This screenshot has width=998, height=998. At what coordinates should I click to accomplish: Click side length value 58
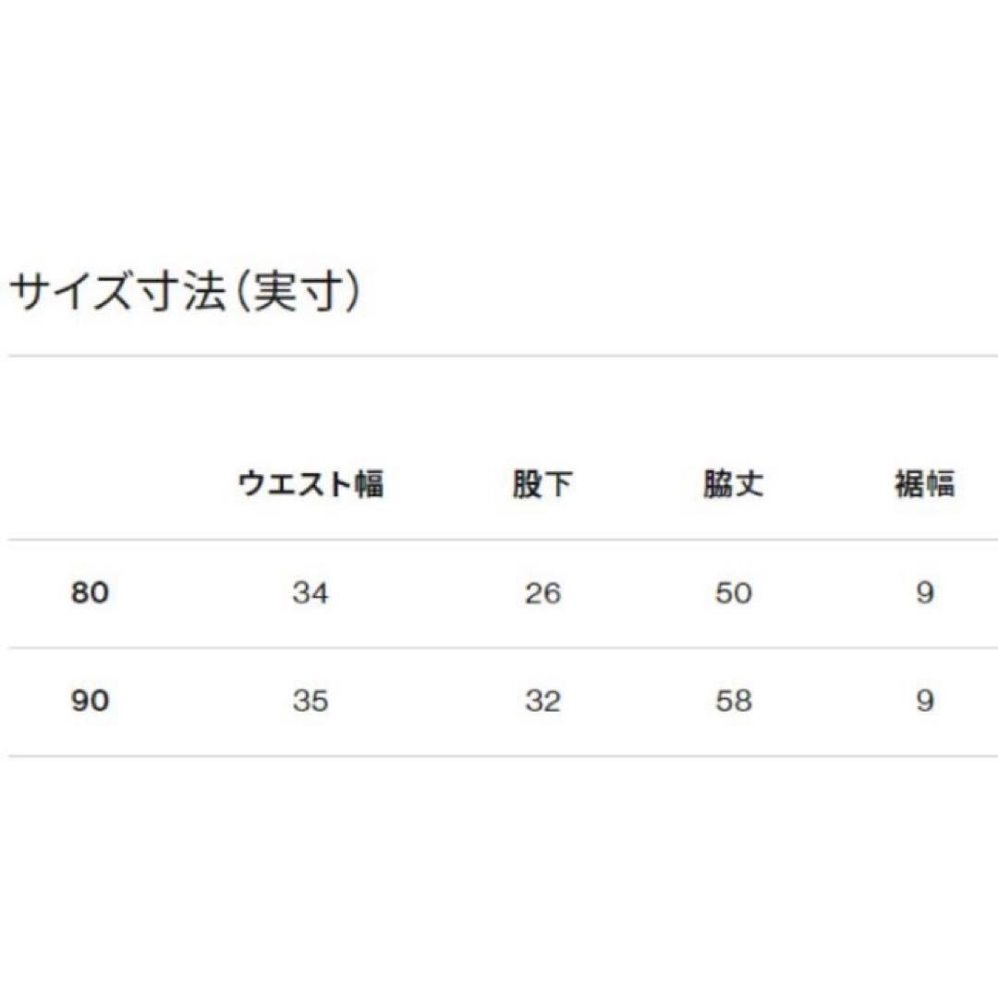click(x=733, y=701)
